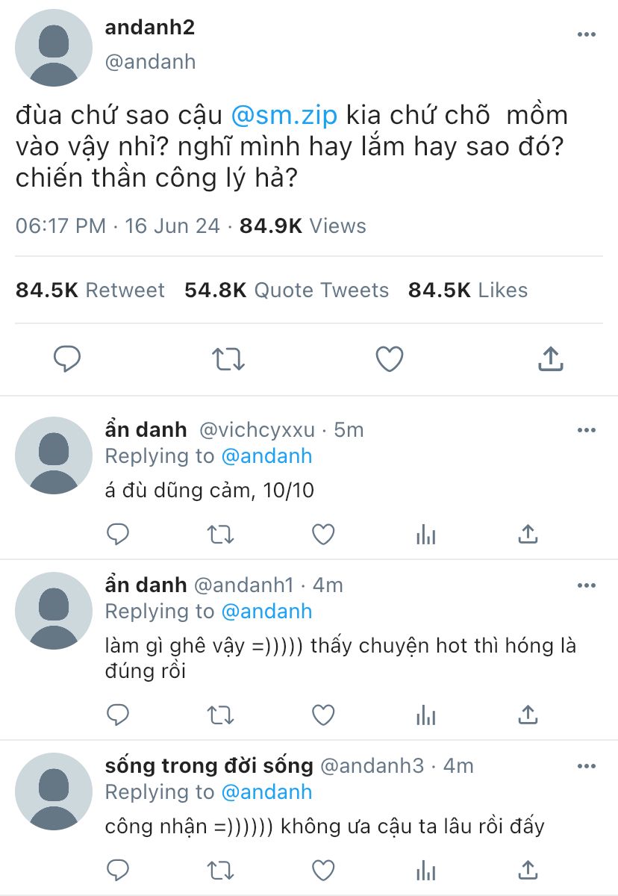Show the 84.5K Retweet list
The width and height of the screenshot is (618, 896).
coord(90,290)
